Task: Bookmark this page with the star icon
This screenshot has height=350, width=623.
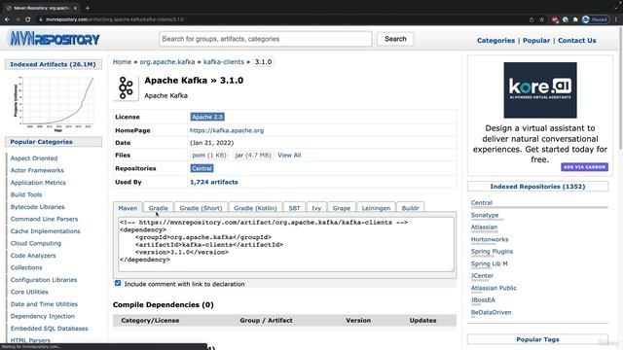Action: pos(541,19)
